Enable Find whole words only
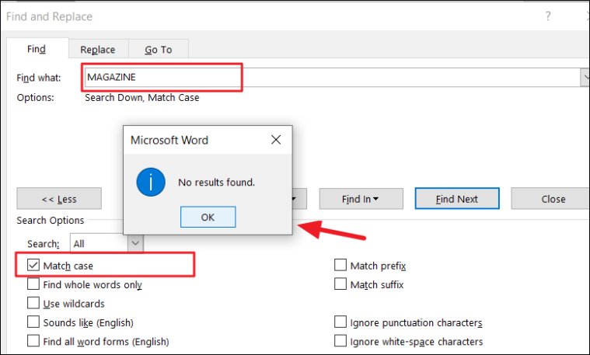The image size is (590, 355). click(33, 284)
